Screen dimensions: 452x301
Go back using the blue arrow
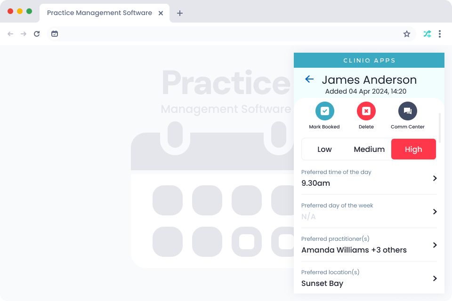point(309,79)
